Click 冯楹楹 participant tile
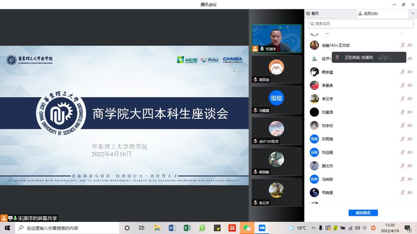 [x=276, y=100]
